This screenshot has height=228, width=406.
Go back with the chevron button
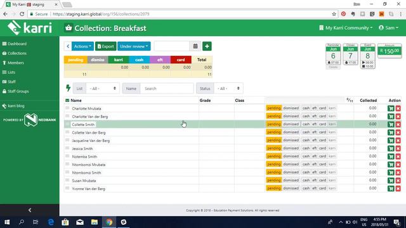click(x=68, y=46)
